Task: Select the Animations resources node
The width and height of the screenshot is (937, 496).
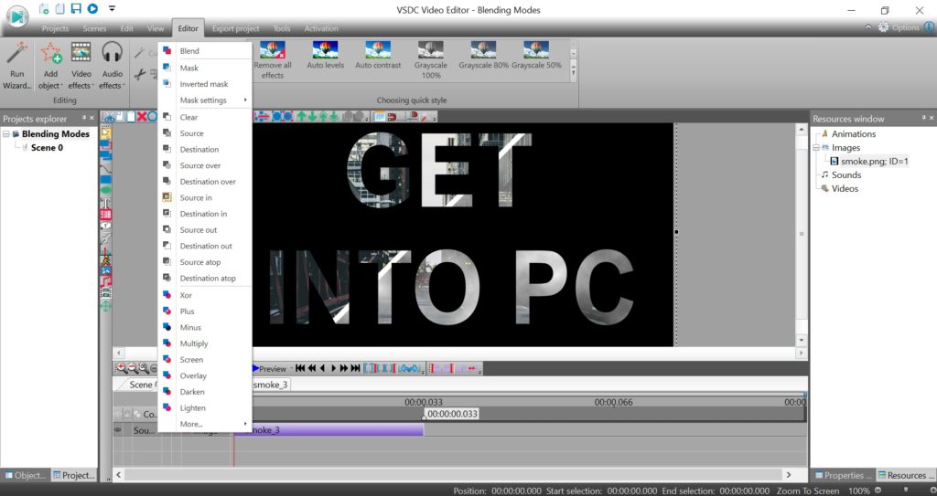Action: (x=854, y=133)
